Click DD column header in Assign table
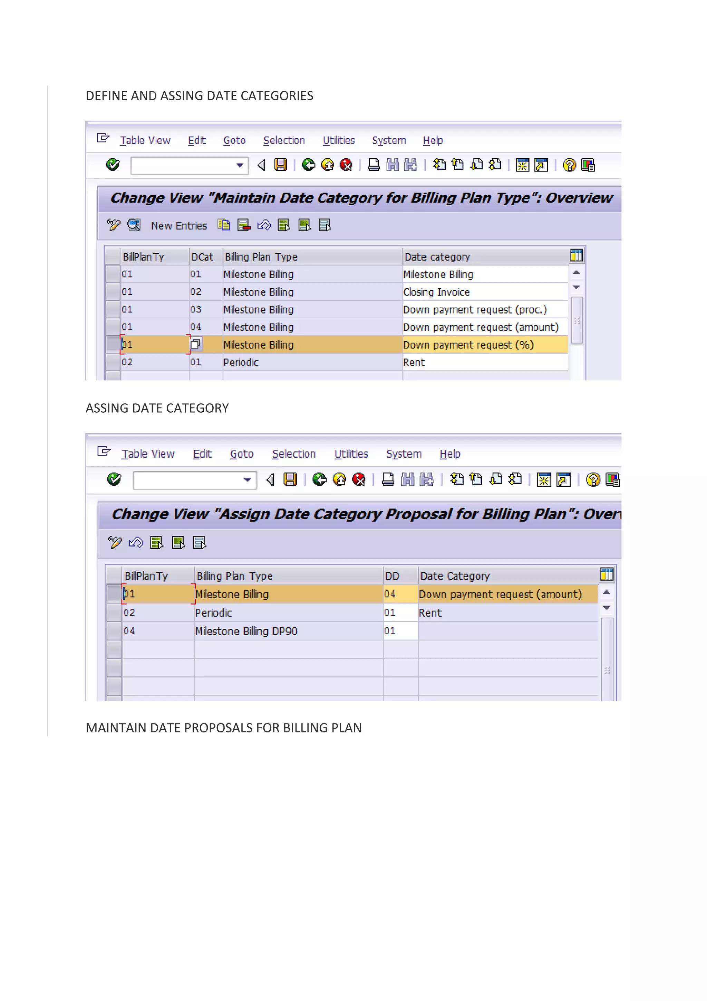 (400, 576)
